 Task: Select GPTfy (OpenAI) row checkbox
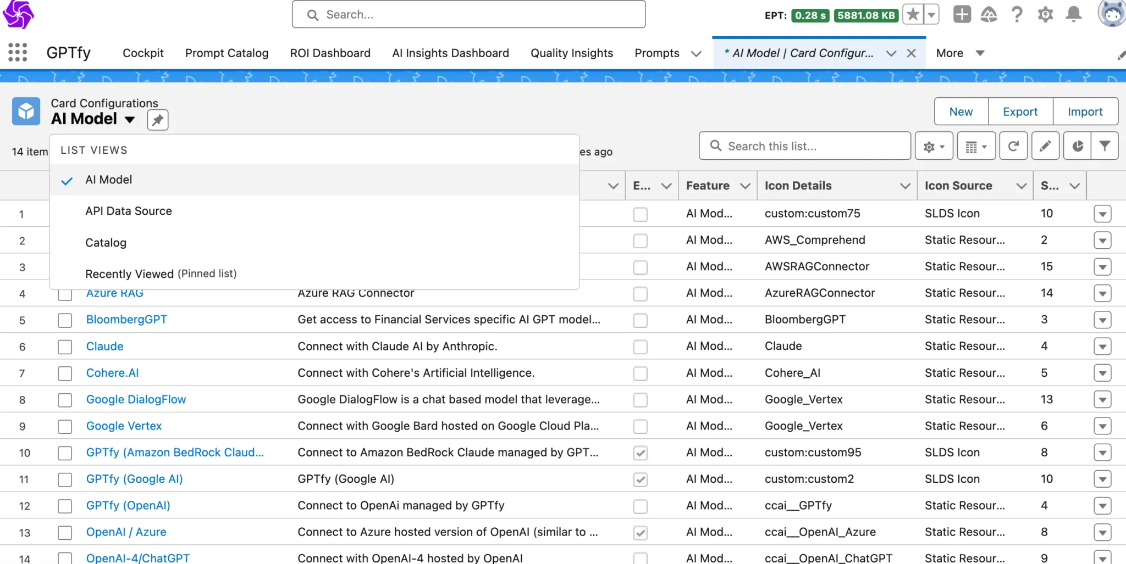(x=65, y=506)
